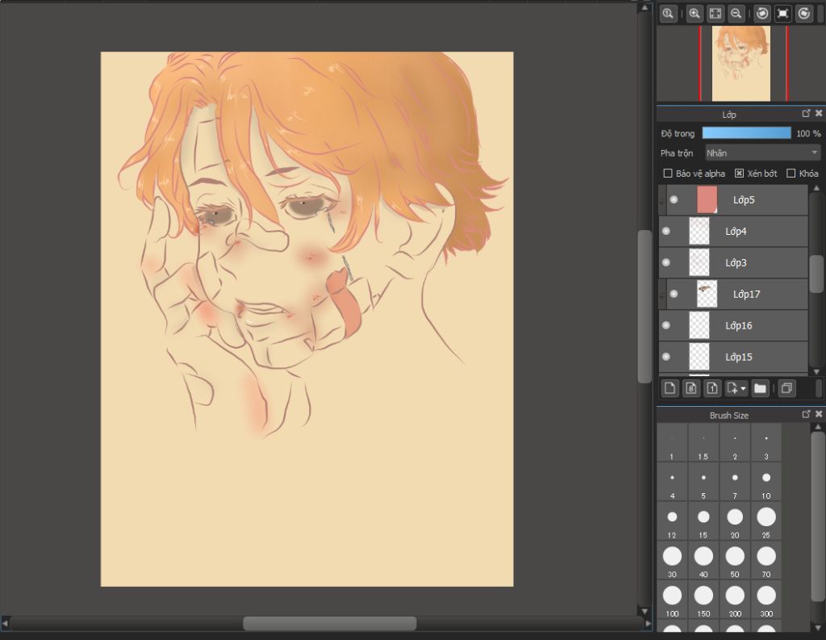Add a new 8-bit layer
Screen dimensions: 826x640
pyautogui.click(x=690, y=388)
